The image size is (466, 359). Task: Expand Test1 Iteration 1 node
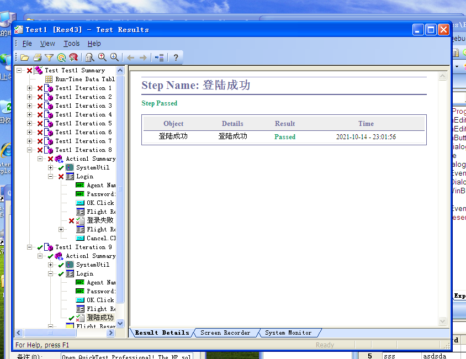pos(29,88)
